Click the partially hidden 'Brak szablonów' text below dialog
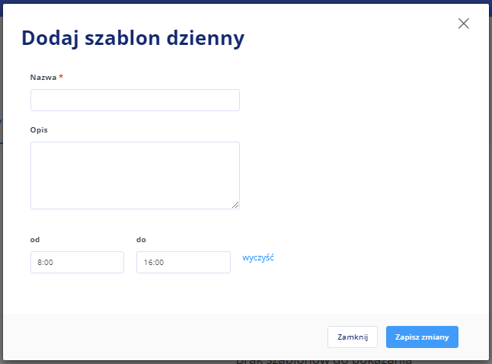The height and width of the screenshot is (364, 492). point(324,362)
